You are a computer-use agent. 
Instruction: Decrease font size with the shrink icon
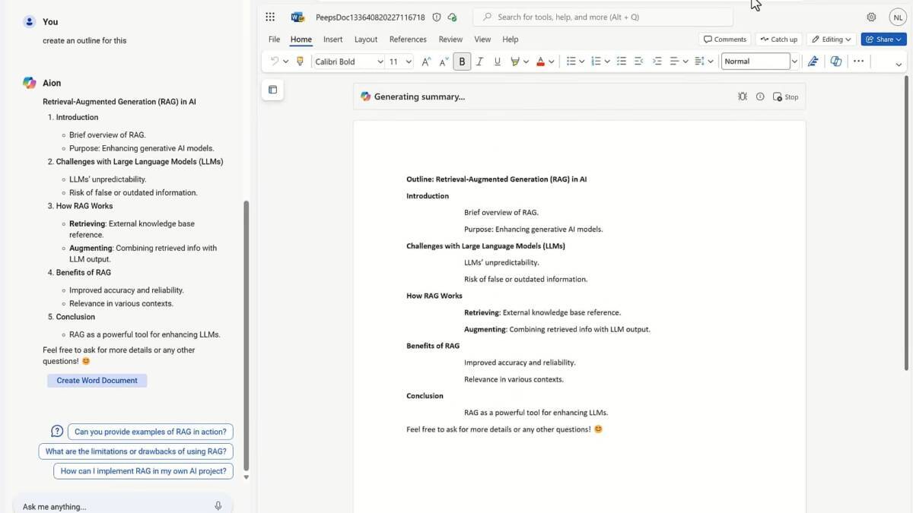[x=444, y=62]
